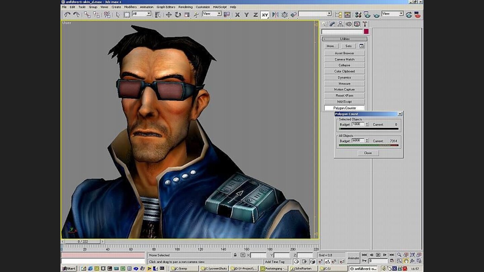
Task: Select the Select Object arrow tool
Action: point(118,14)
